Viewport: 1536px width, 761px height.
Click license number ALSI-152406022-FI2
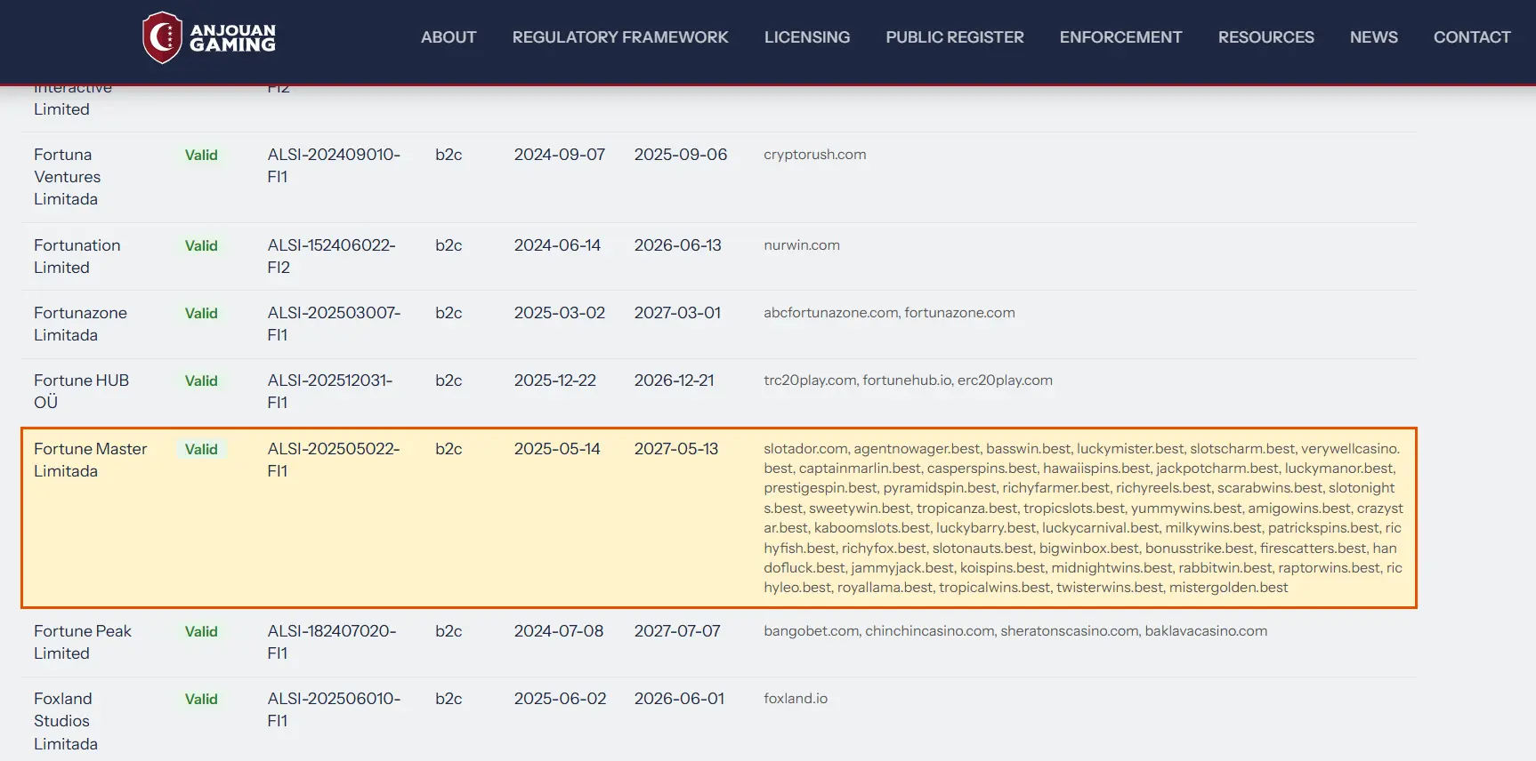pyautogui.click(x=331, y=256)
